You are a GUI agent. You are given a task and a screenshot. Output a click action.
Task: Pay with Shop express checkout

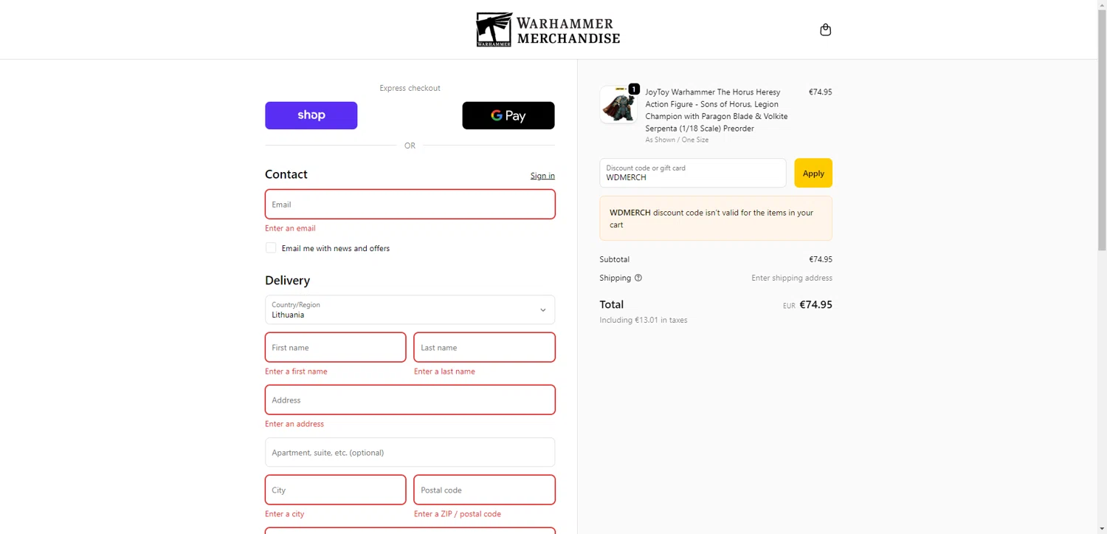[311, 115]
